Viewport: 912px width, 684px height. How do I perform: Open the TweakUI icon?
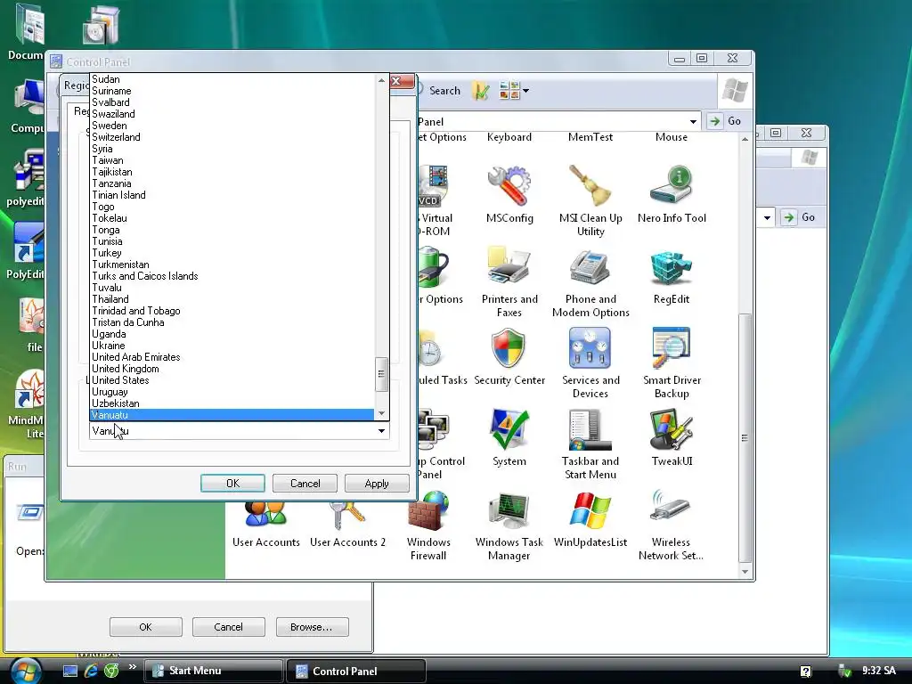point(672,438)
